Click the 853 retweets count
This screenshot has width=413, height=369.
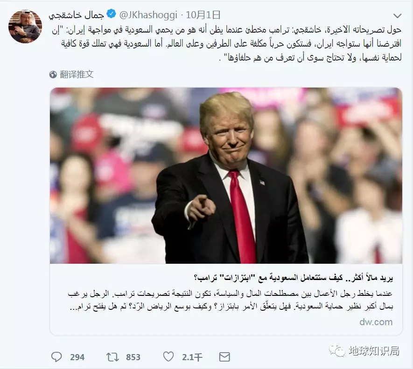[x=133, y=357]
